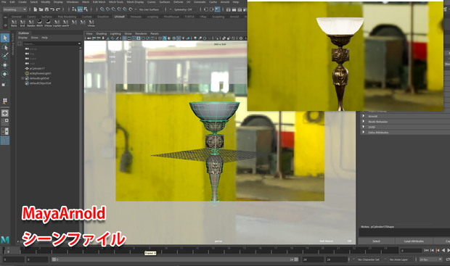The height and width of the screenshot is (266, 450).
Task: Click the New scene icon
Action: pyautogui.click(x=36, y=9)
